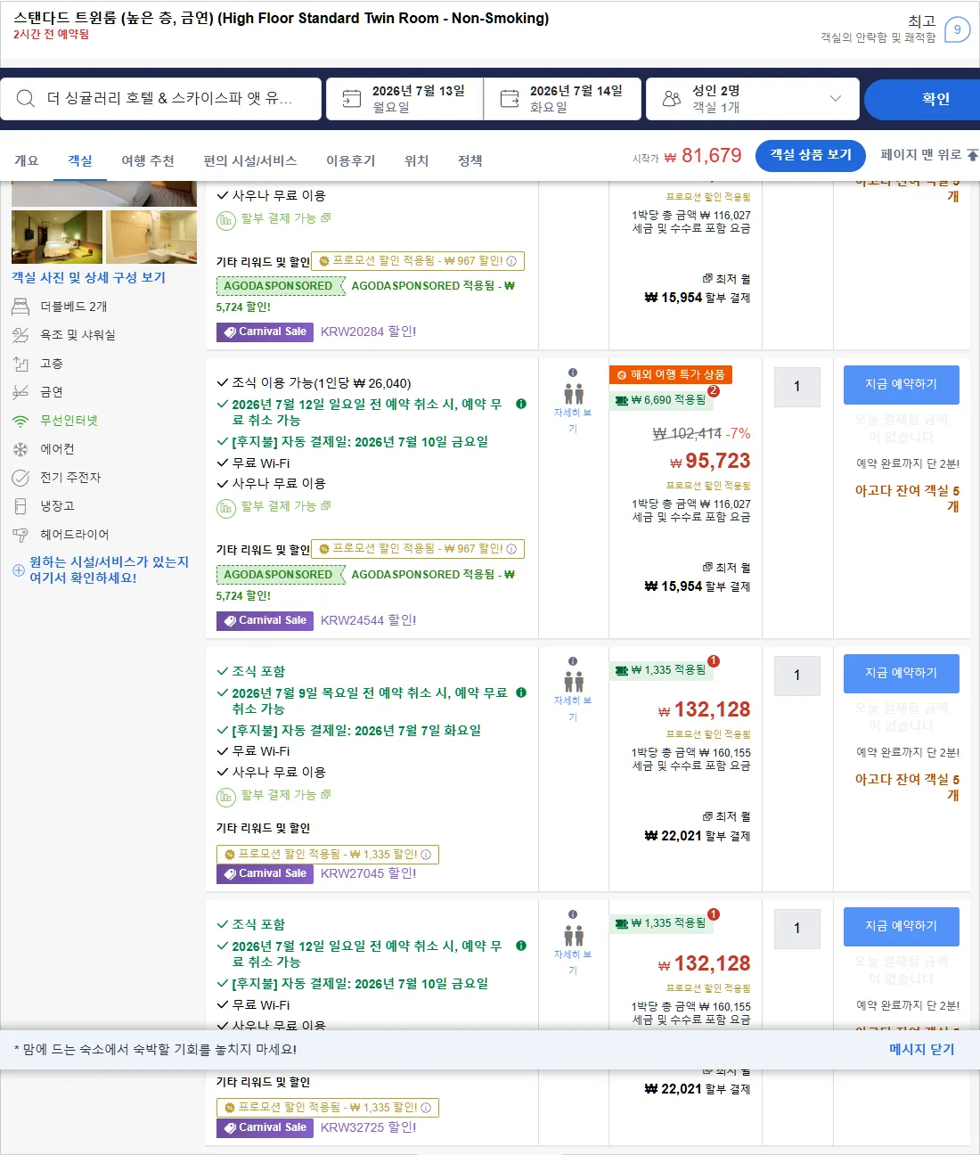Click Carnival Sale badge KRW20284

[265, 332]
